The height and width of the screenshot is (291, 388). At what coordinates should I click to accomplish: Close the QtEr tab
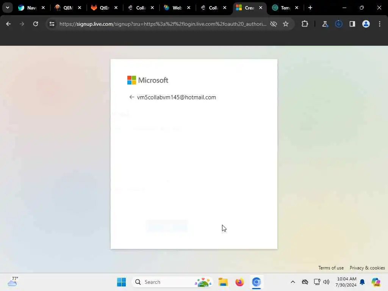point(116,8)
